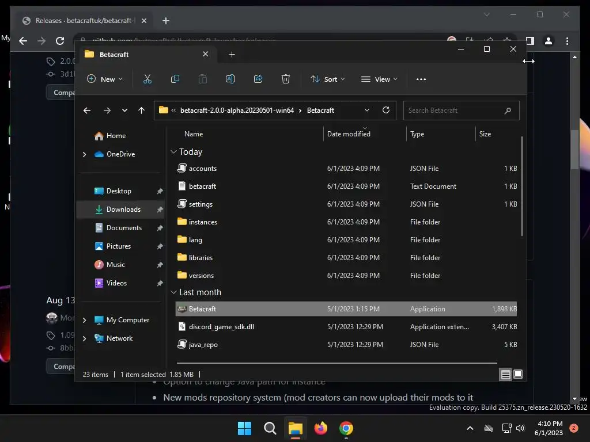Viewport: 590px width, 442px height.
Task: Click the Rename icon in toolbar
Action: click(x=230, y=79)
